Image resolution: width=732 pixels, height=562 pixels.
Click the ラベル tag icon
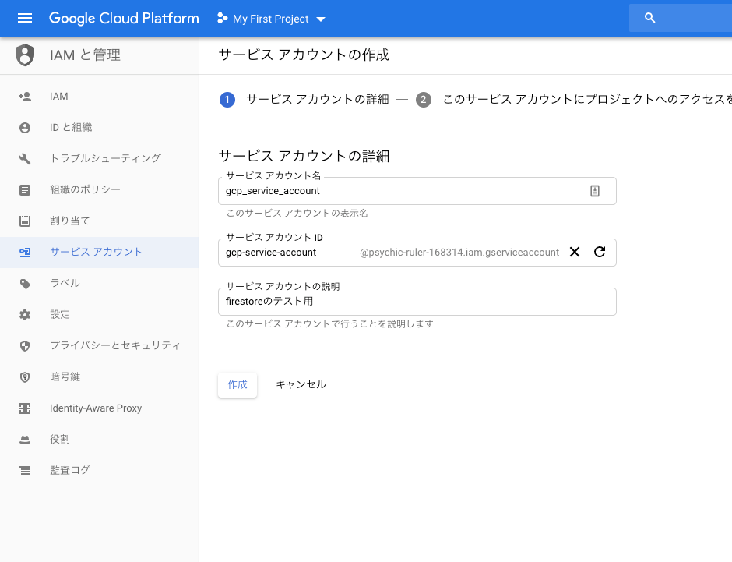pos(25,284)
